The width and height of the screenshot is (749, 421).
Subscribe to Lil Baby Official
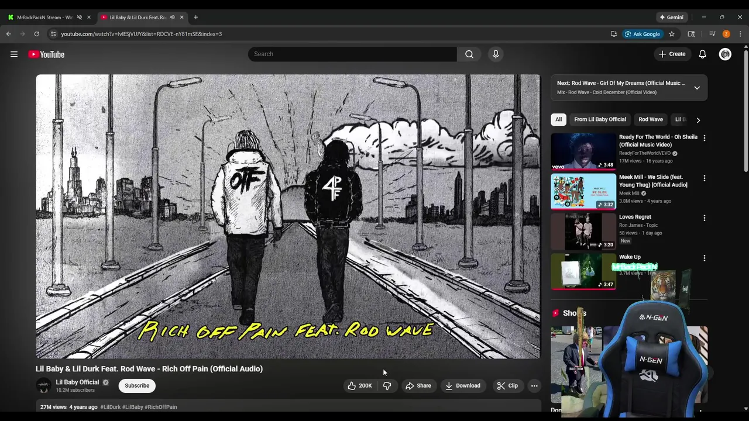point(137,386)
